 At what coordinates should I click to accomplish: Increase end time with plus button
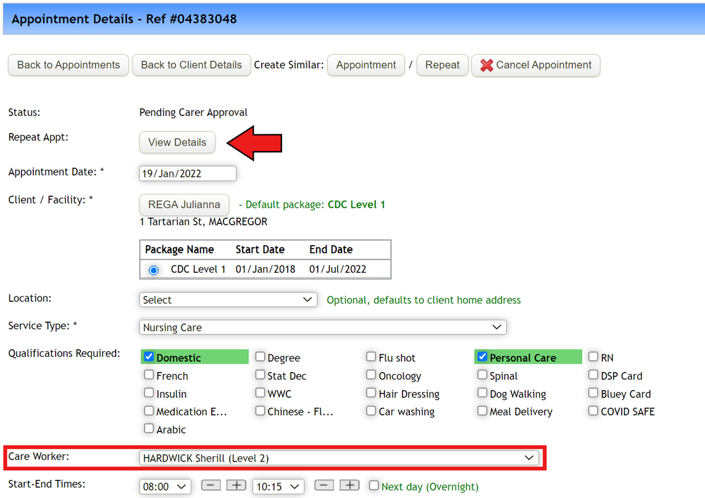click(x=349, y=486)
